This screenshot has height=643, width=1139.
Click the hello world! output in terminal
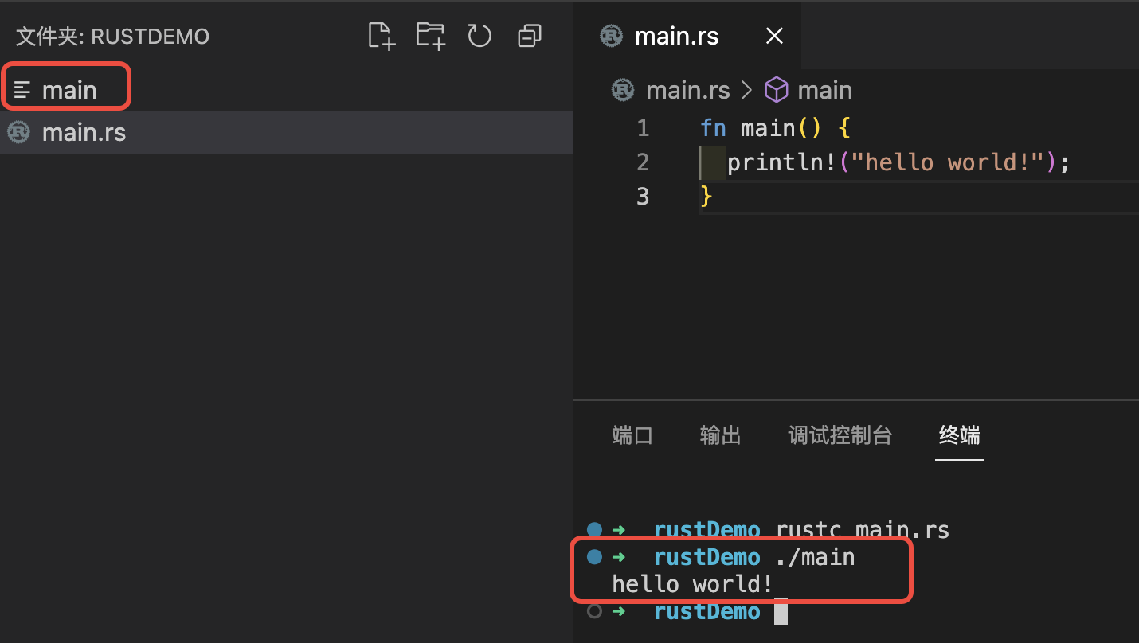point(692,584)
